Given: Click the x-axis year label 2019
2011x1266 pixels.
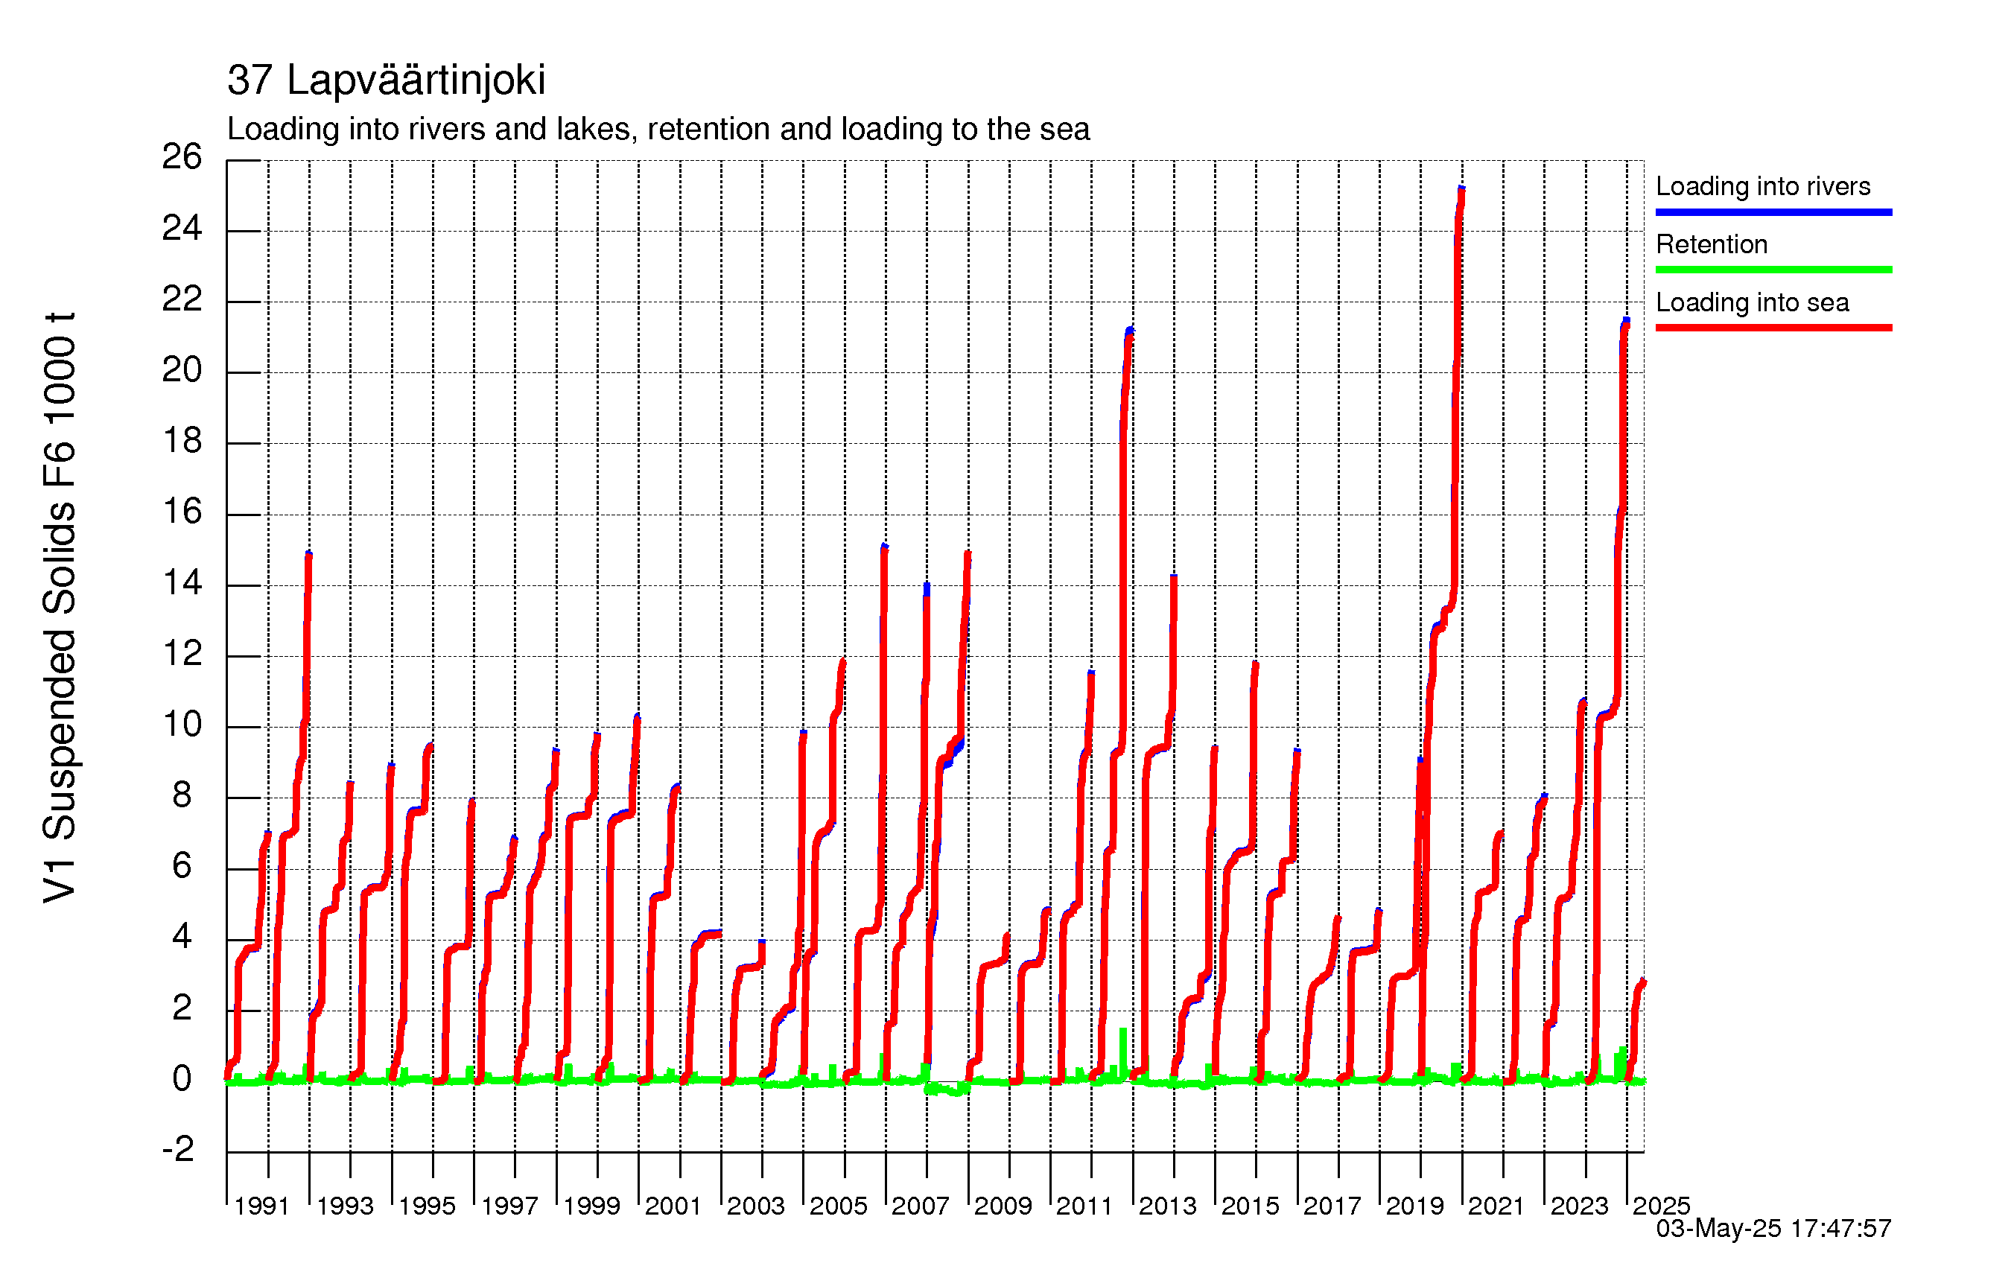Looking at the screenshot, I should click(x=1414, y=1206).
